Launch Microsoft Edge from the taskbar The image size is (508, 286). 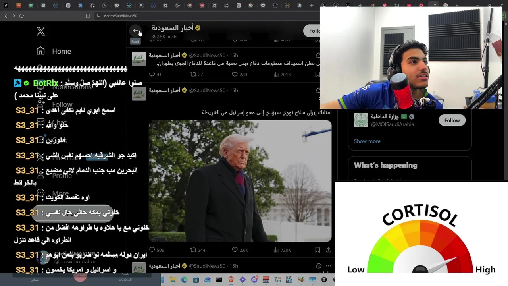coord(184,280)
